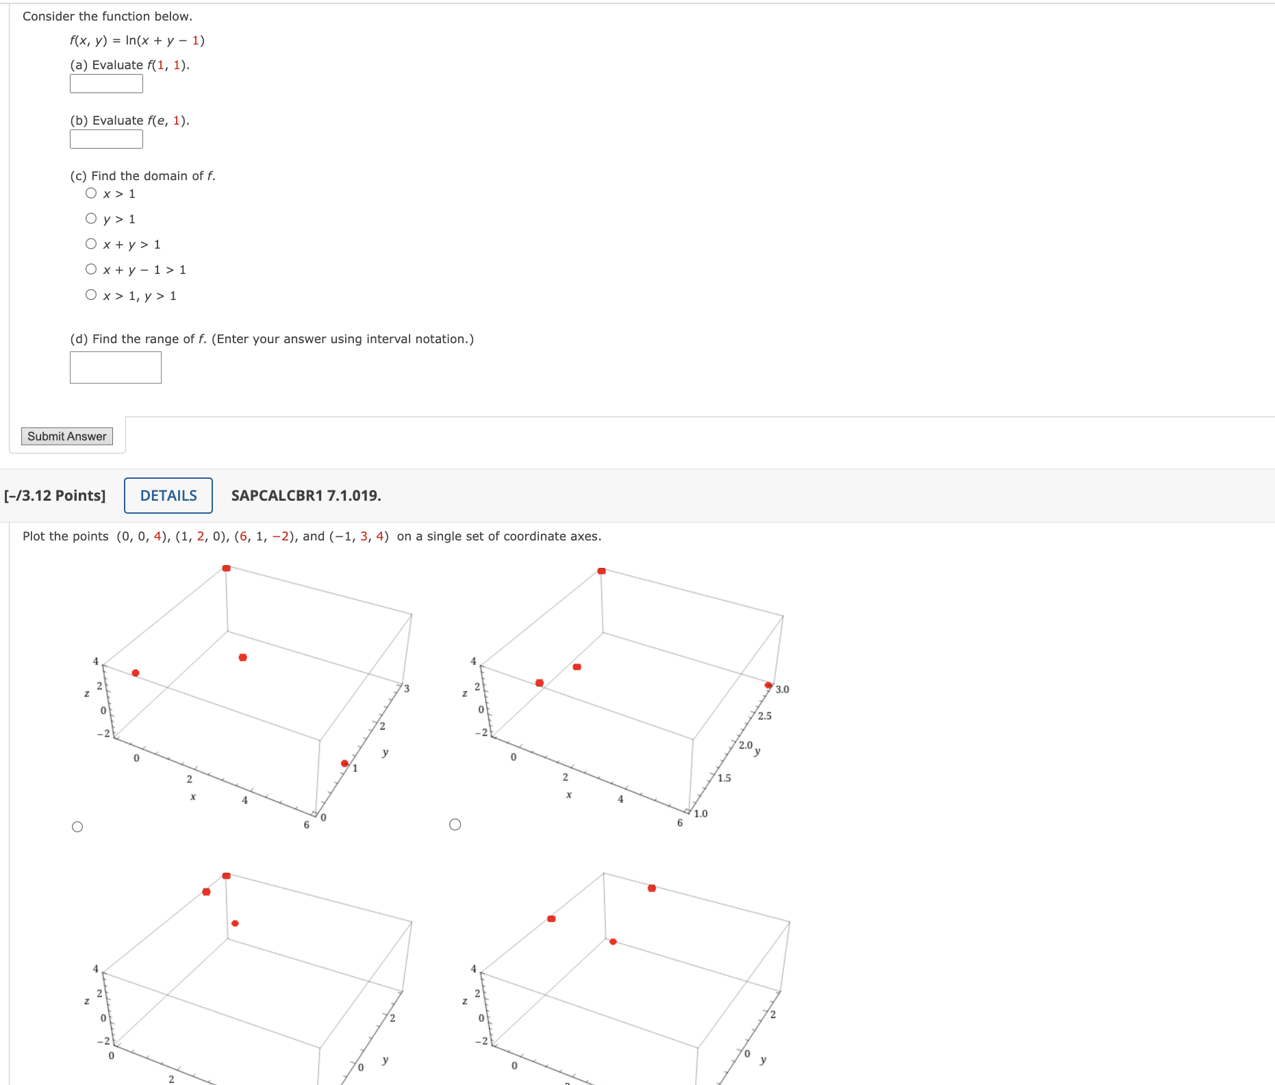This screenshot has width=1275, height=1085.
Task: Click the question text 'Find the domain of f'
Action: coord(142,175)
